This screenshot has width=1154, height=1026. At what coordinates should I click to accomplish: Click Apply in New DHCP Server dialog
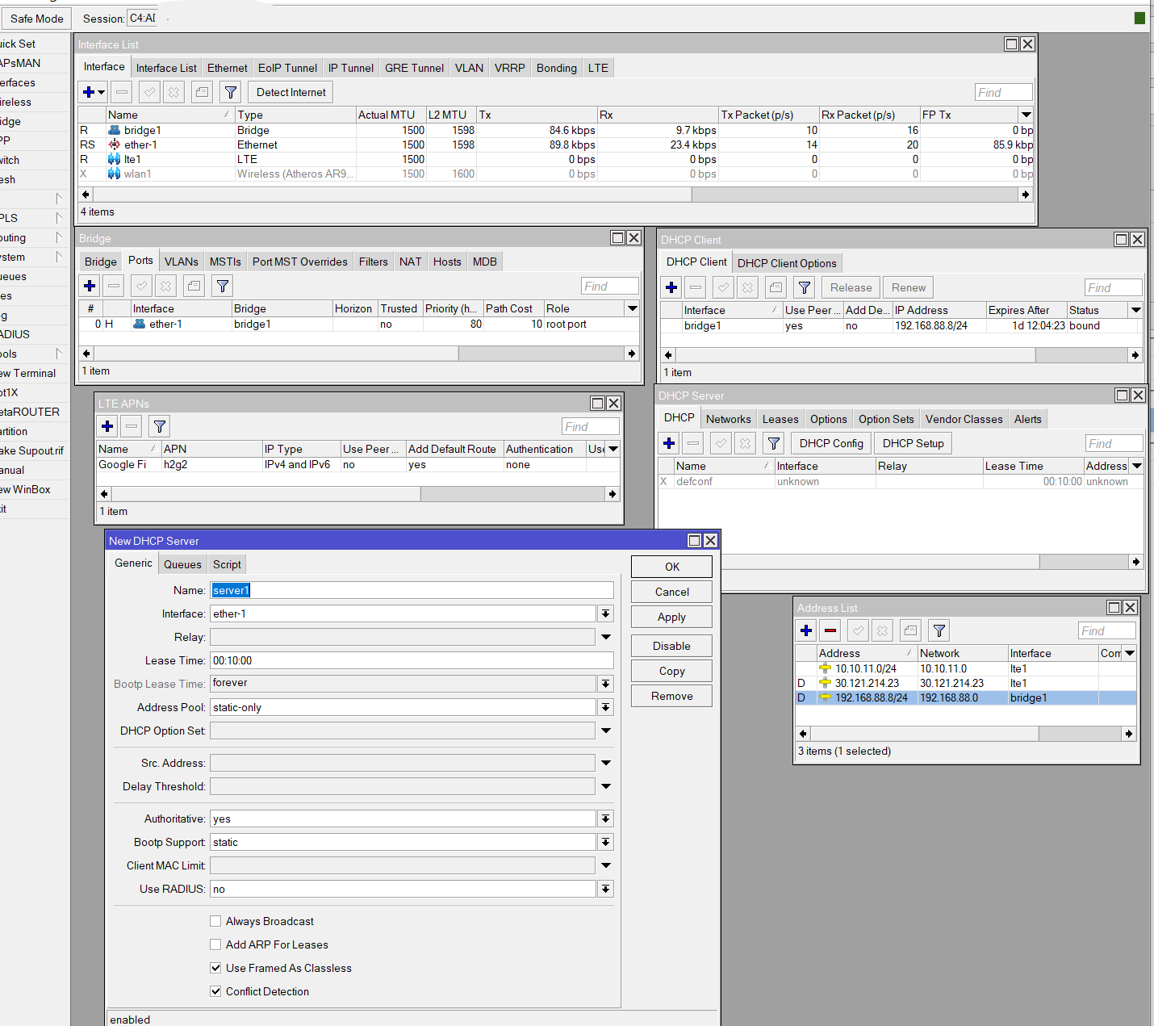click(671, 617)
